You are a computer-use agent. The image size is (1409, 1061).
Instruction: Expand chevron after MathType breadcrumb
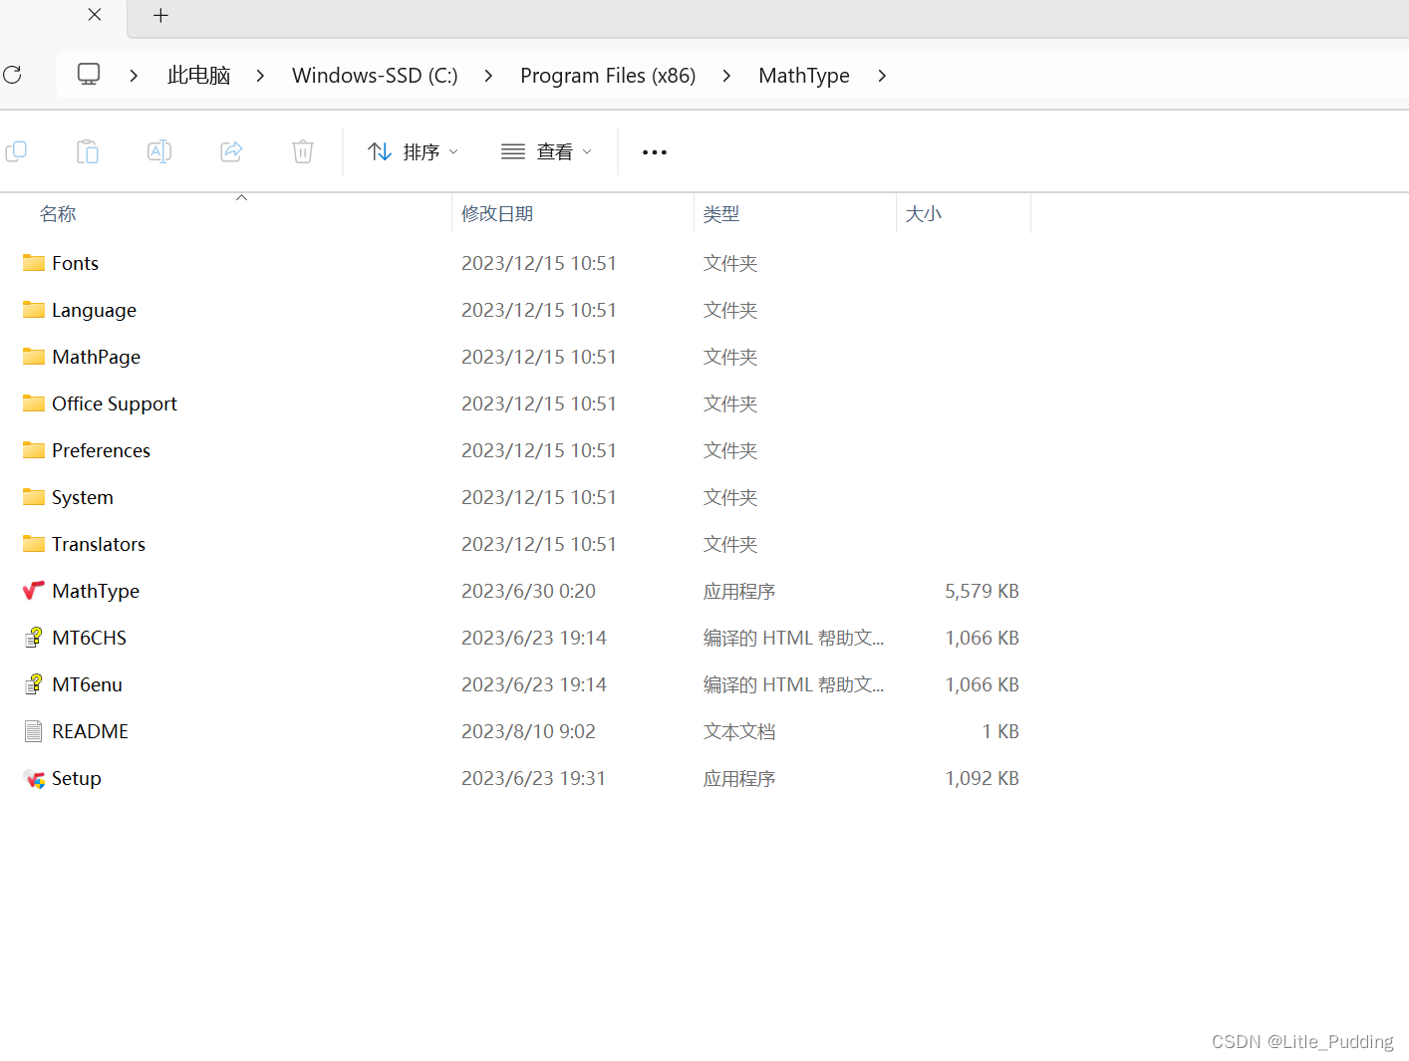coord(882,76)
